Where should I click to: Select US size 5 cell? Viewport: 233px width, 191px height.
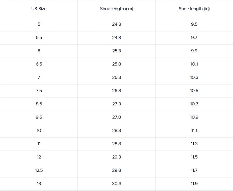[x=39, y=24]
